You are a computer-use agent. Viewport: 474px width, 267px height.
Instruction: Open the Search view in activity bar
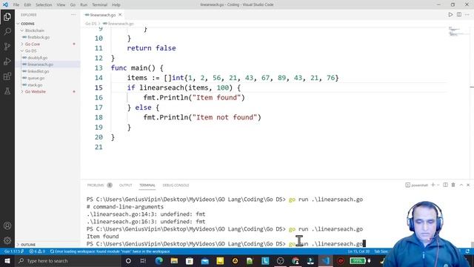(x=7, y=31)
